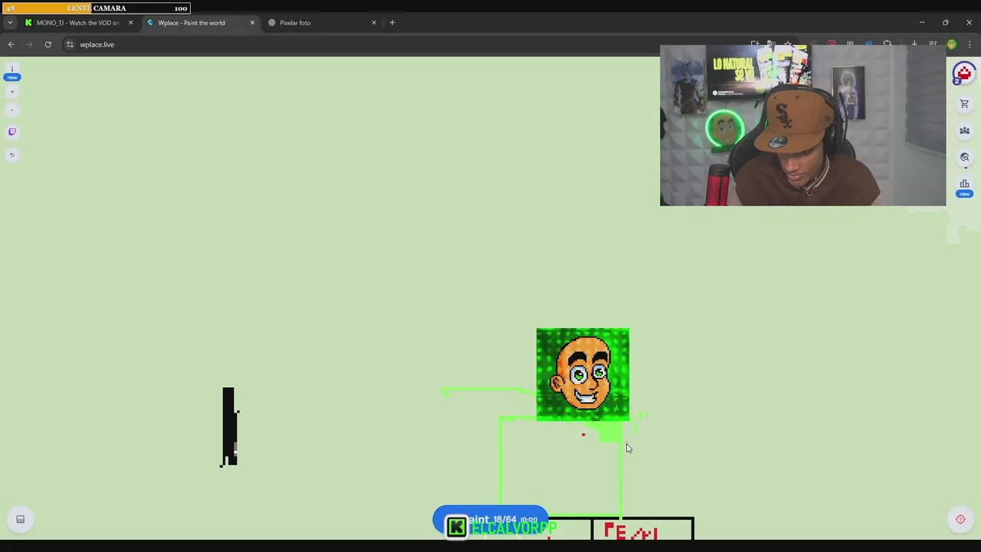Screen dimensions: 981x552
Task: Reload the wplace.live page
Action: click(48, 44)
